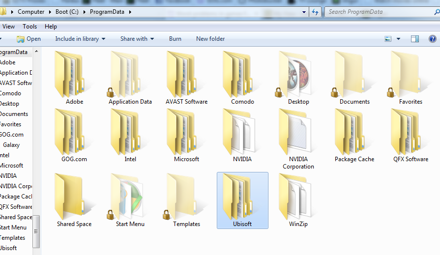Select Start Menu in navigation tree
This screenshot has height=255, width=440.
13,227
